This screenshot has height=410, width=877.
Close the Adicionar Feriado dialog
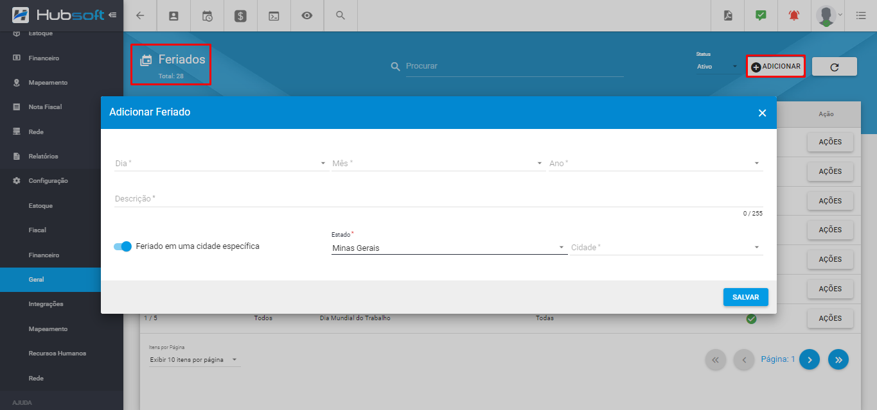tap(762, 113)
